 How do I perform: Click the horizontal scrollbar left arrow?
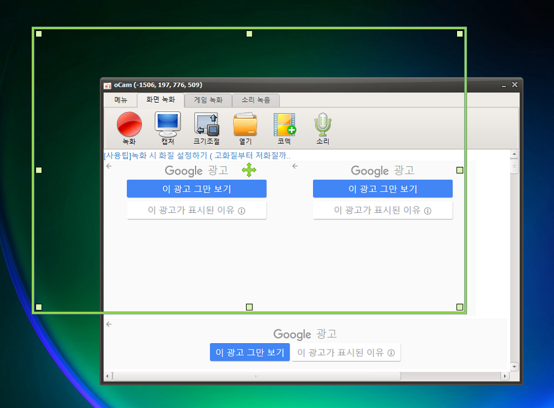(107, 376)
